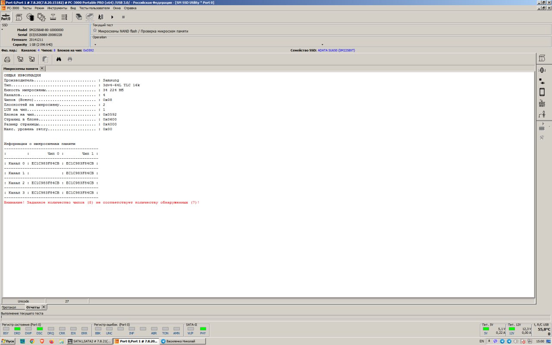Expand the SSD info panel arrow
This screenshot has width=552, height=345.
[x=2, y=29]
